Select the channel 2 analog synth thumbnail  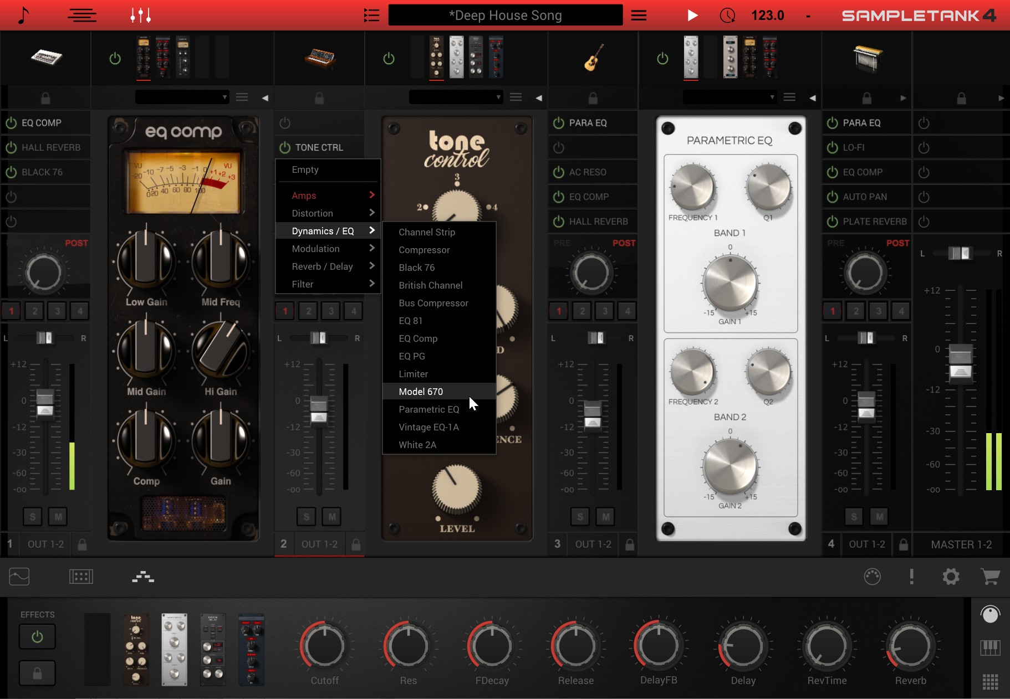(320, 57)
